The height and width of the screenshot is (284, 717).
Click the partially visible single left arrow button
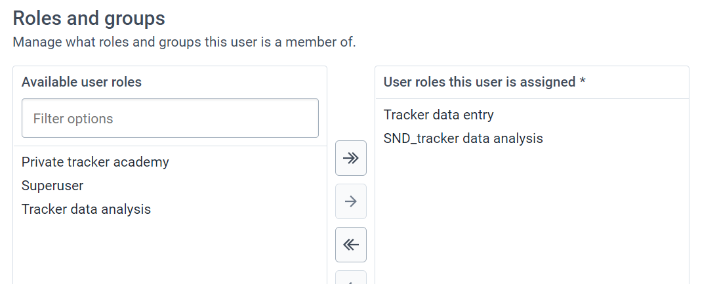tap(351, 277)
